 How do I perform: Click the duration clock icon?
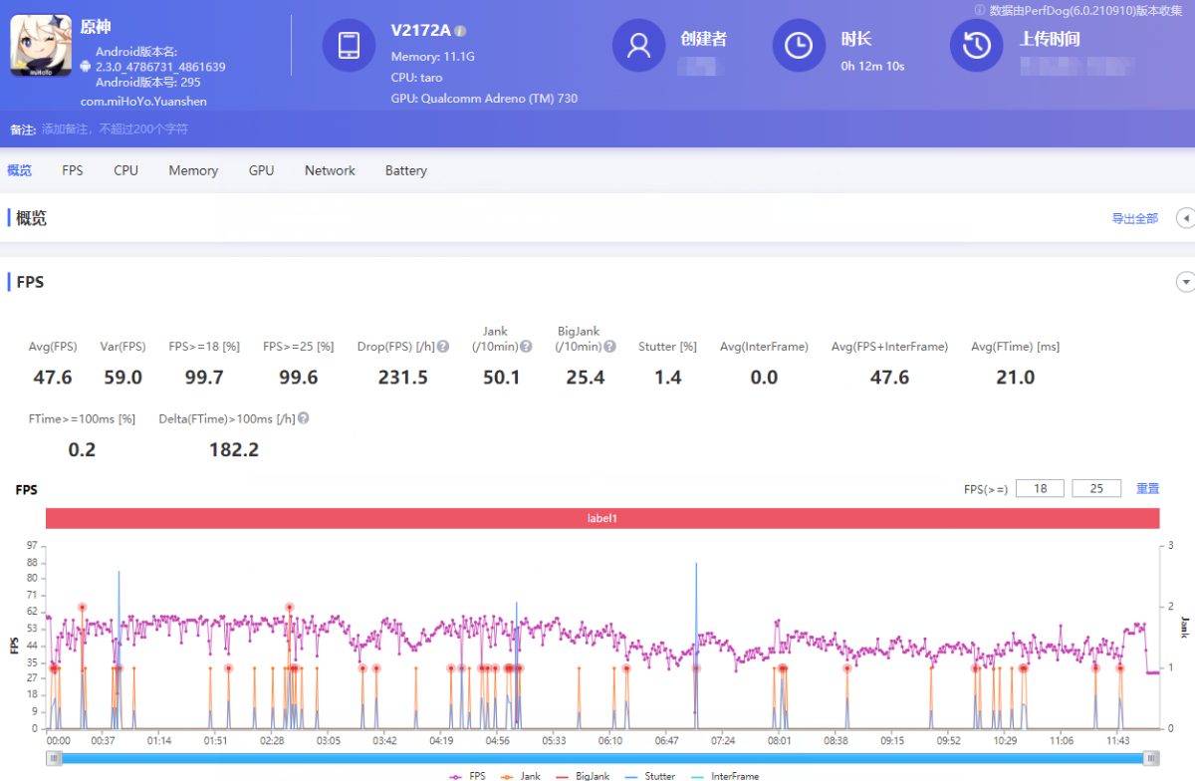[x=799, y=46]
